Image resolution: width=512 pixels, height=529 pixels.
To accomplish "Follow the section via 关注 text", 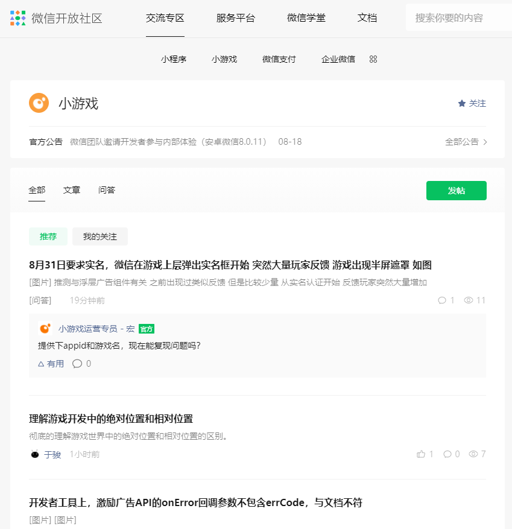I will (x=477, y=103).
